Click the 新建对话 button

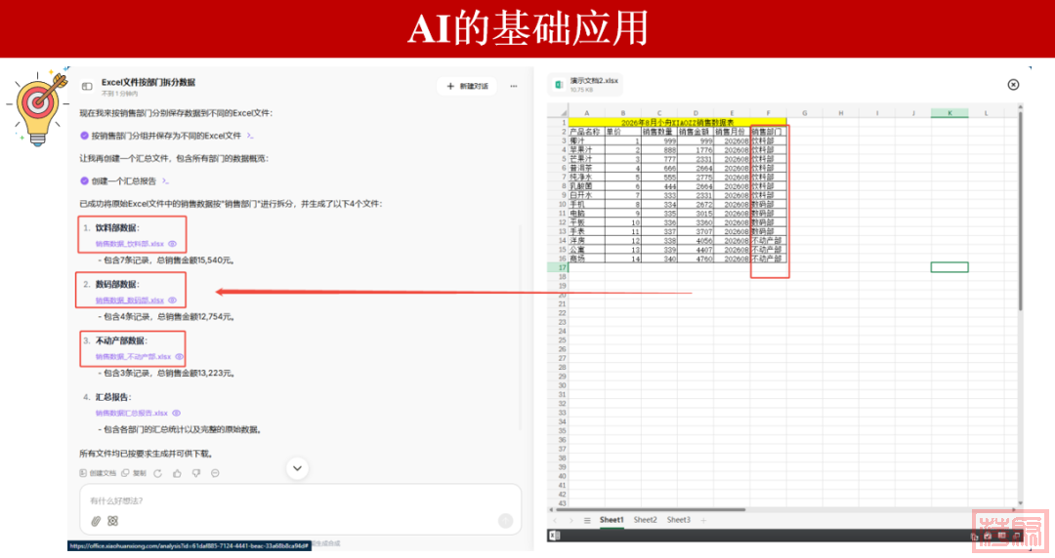pos(467,86)
